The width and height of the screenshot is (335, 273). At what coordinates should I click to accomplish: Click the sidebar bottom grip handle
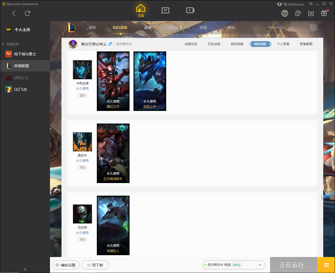pos(25,269)
